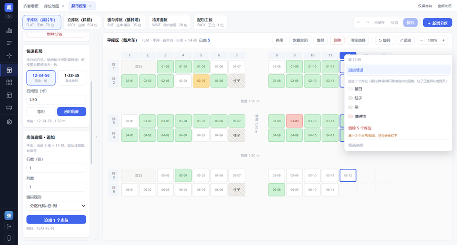Open the monitor screen sidebar icon
457x245 pixels.
click(9, 108)
